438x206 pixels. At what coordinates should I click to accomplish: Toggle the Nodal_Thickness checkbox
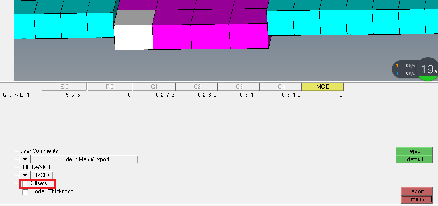point(26,192)
